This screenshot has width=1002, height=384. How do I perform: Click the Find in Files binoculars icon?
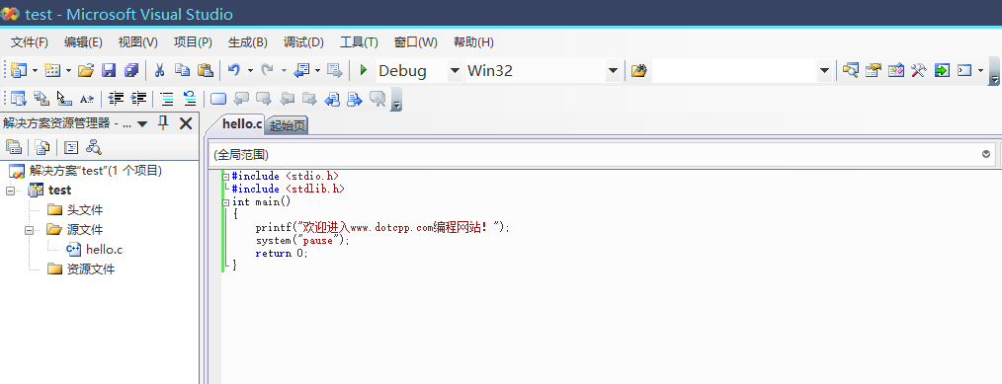(x=638, y=71)
